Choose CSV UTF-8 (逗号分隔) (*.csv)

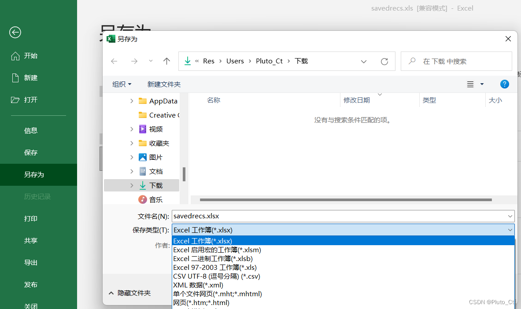click(343, 276)
